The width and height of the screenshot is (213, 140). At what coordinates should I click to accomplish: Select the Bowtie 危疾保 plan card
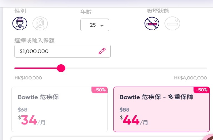60,109
